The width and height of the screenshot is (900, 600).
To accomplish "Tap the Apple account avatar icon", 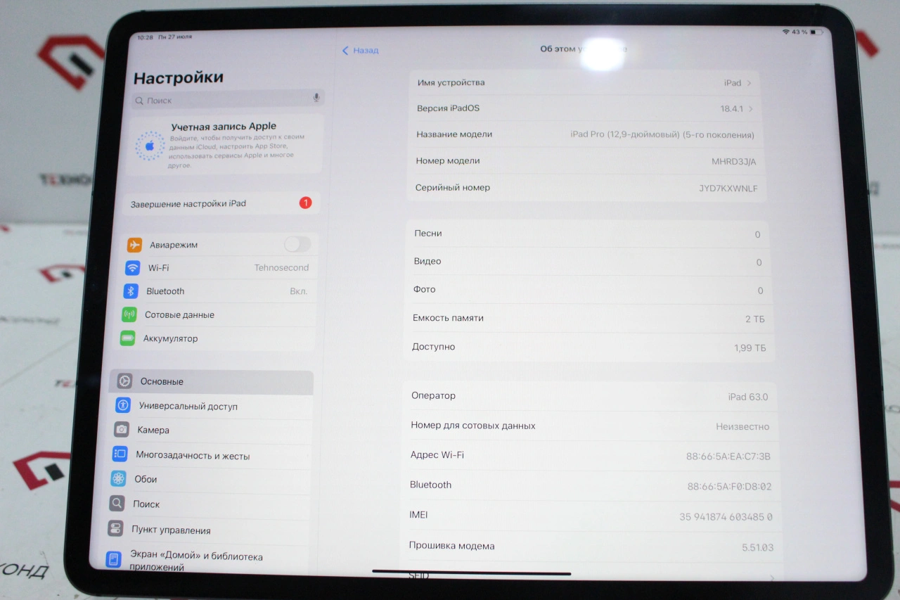I will click(150, 146).
